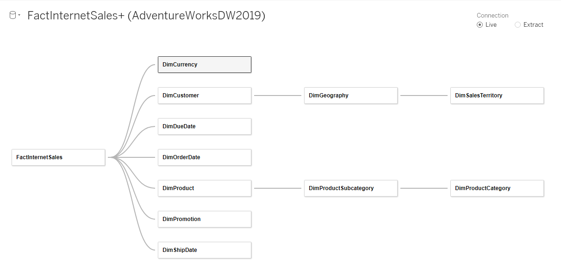Select the FactInternetSales table
This screenshot has height=269, width=561.
(58, 157)
